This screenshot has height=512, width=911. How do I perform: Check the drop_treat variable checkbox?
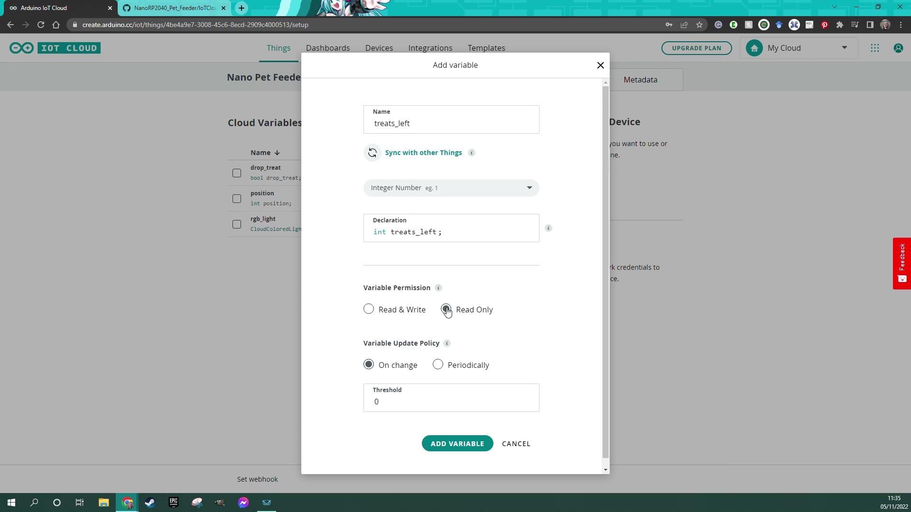click(237, 173)
